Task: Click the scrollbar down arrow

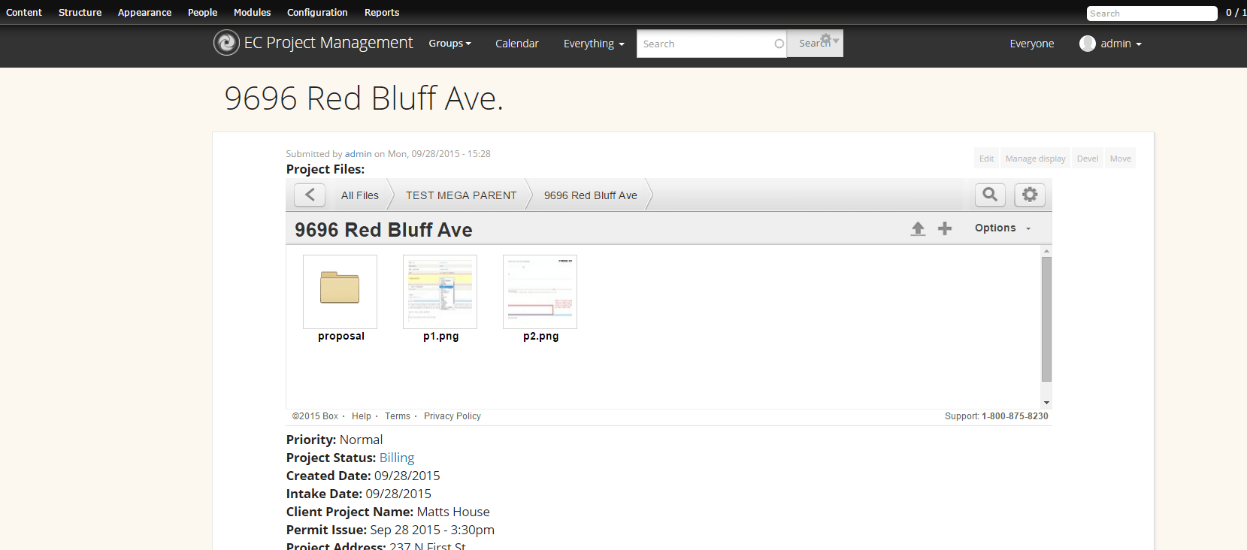Action: pos(1046,403)
